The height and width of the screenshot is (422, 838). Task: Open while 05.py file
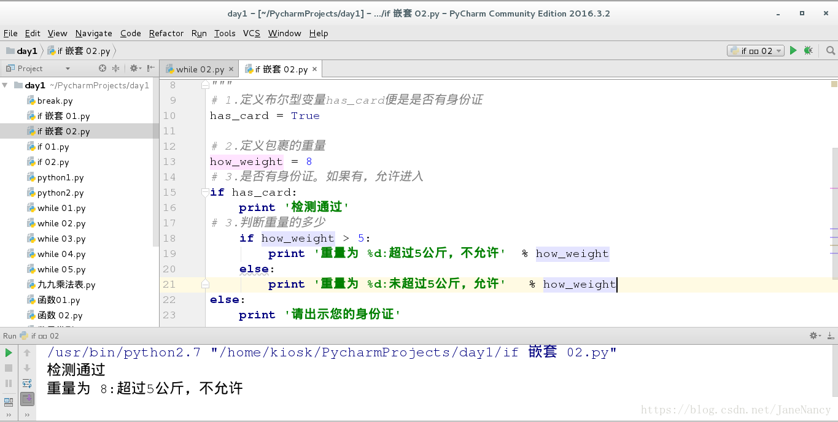61,269
